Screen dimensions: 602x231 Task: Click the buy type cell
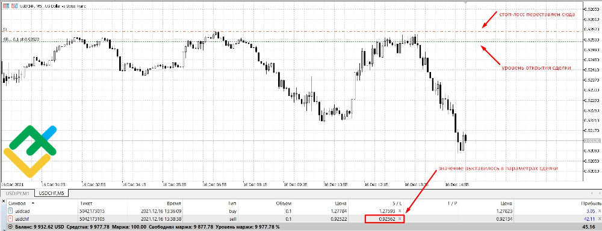[233, 211]
